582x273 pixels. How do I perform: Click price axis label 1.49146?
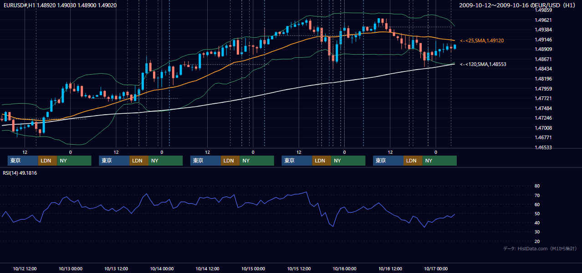(x=543, y=40)
